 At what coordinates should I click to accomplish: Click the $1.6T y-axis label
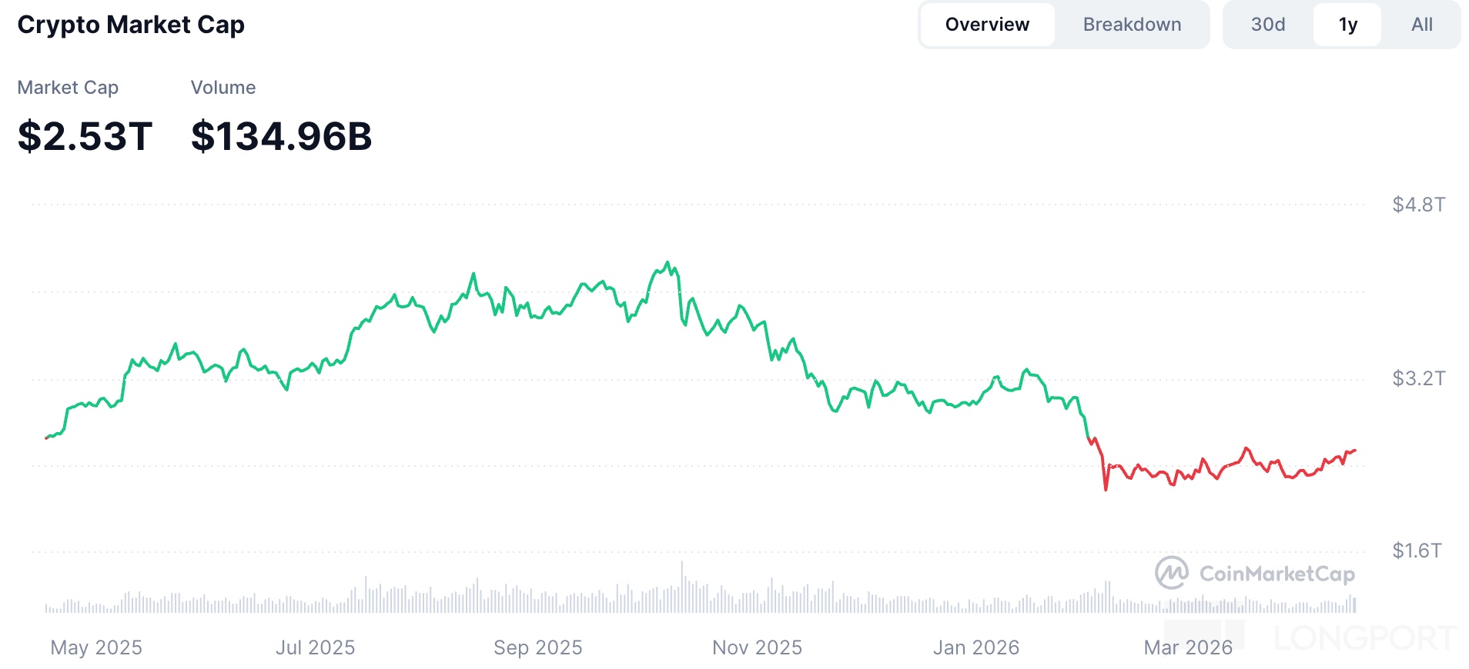tap(1417, 551)
